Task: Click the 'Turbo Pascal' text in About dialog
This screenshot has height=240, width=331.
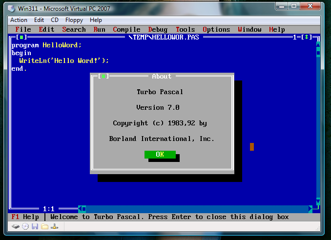Action: 160,92
